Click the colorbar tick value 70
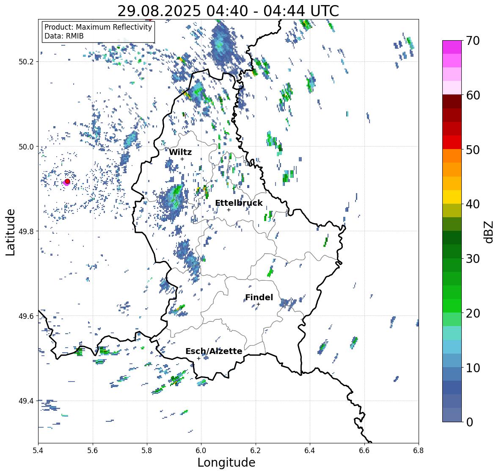The height and width of the screenshot is (473, 499). point(473,41)
